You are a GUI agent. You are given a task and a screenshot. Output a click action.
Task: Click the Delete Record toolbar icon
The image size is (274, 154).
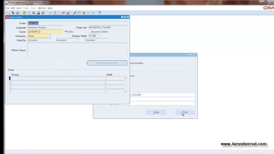click(x=68, y=13)
